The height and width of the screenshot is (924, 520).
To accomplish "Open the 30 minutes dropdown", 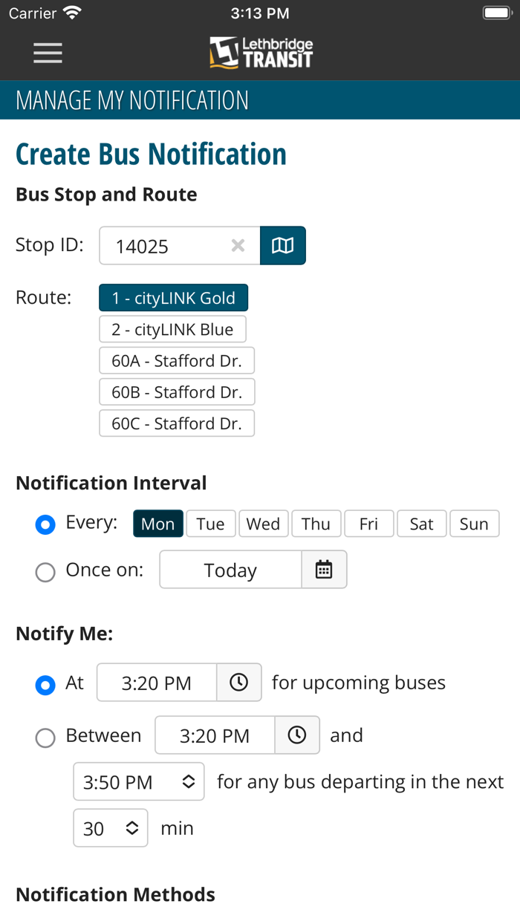I will (x=110, y=827).
